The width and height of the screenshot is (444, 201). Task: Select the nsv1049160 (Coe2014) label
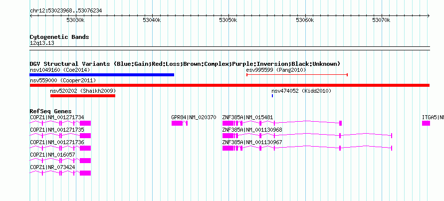click(60, 70)
